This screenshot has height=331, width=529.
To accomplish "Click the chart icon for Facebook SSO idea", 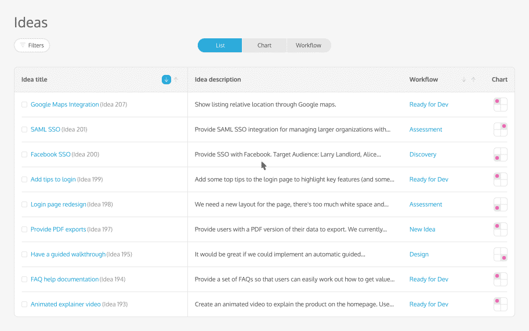I will point(500,154).
